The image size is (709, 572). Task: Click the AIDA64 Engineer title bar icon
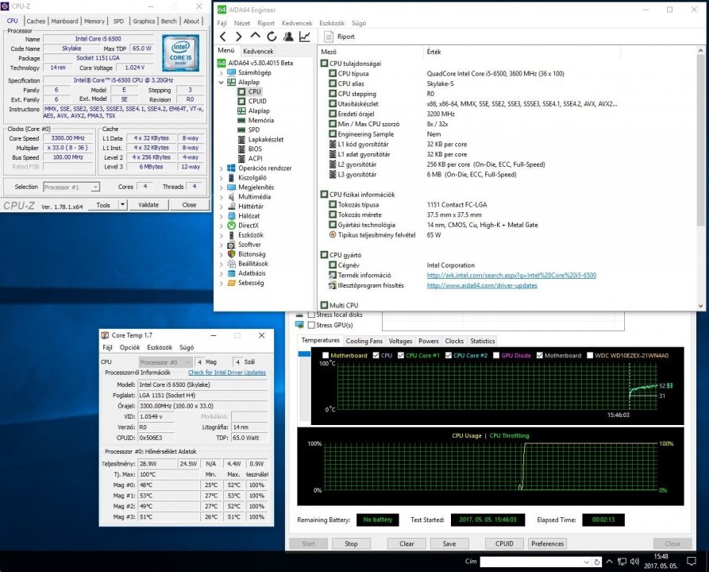pyautogui.click(x=222, y=10)
